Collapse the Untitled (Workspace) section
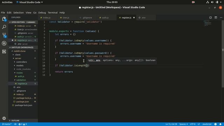This screenshot has width=224, height=126. (x=23, y=47)
